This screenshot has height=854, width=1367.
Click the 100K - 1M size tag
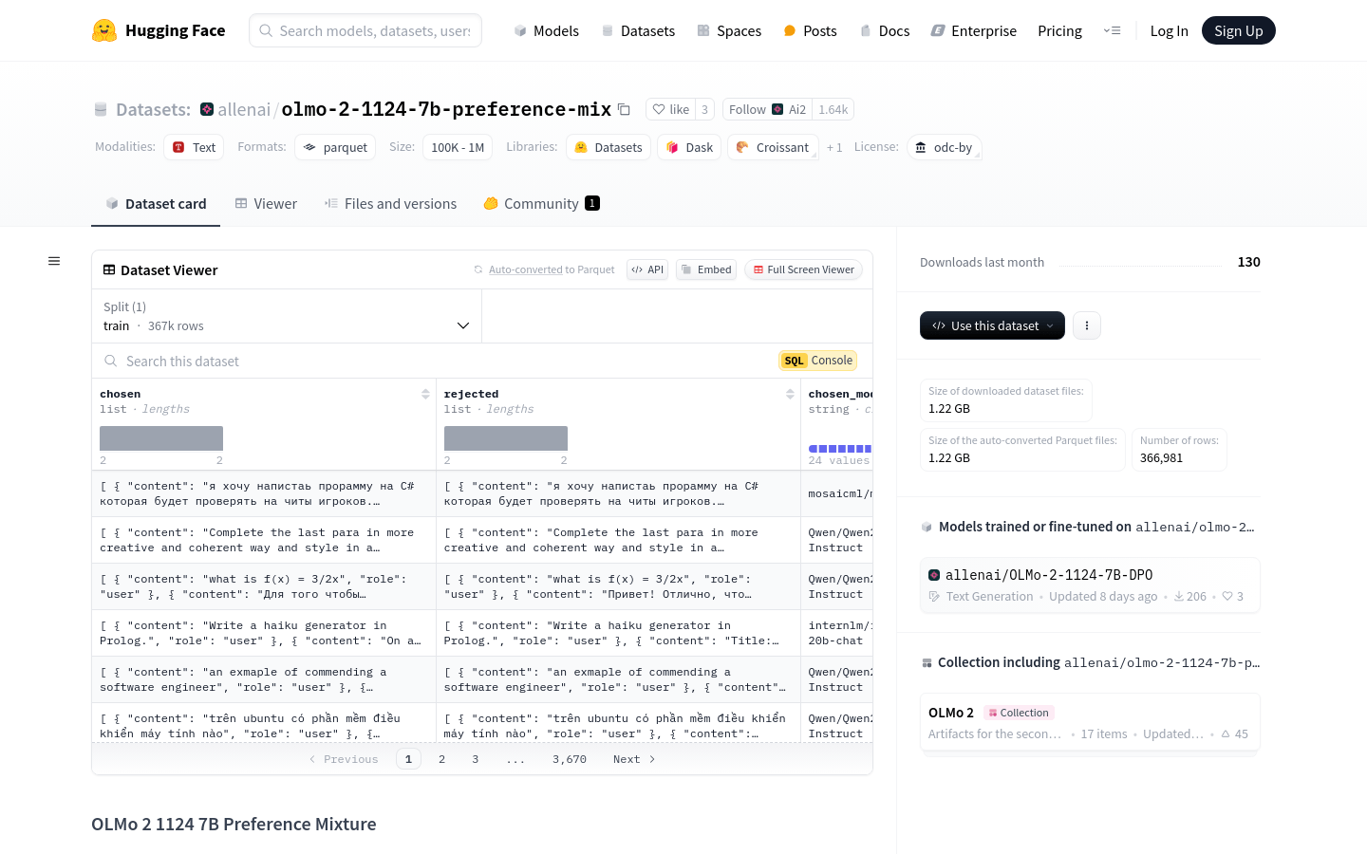[x=458, y=147]
